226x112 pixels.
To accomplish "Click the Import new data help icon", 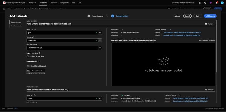I will point(39,53).
